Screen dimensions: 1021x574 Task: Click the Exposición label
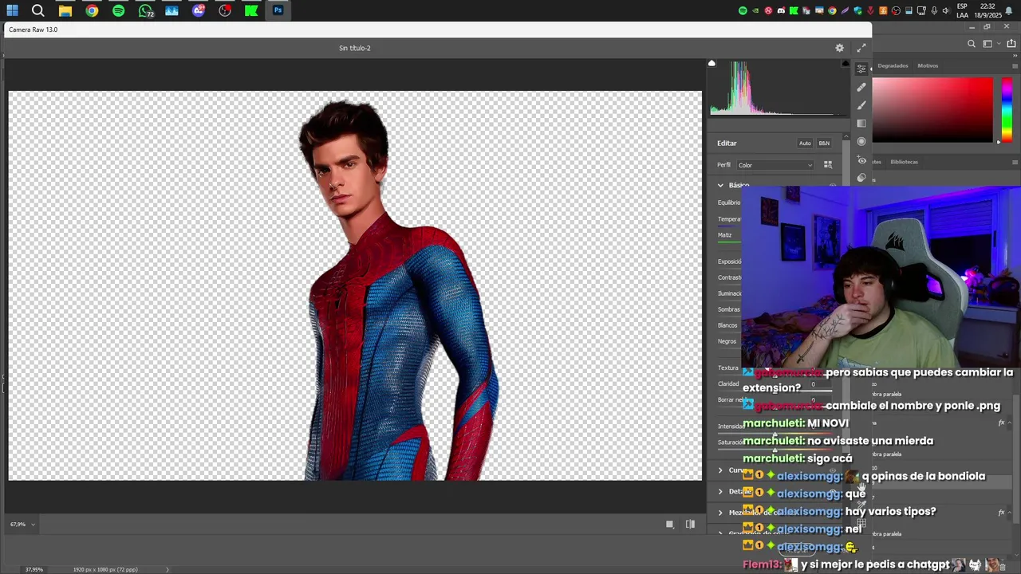coord(729,261)
